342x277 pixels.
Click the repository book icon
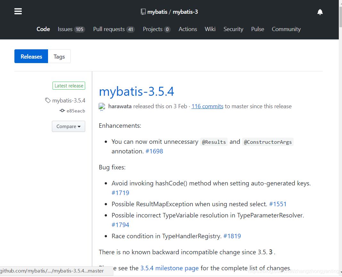click(x=143, y=12)
